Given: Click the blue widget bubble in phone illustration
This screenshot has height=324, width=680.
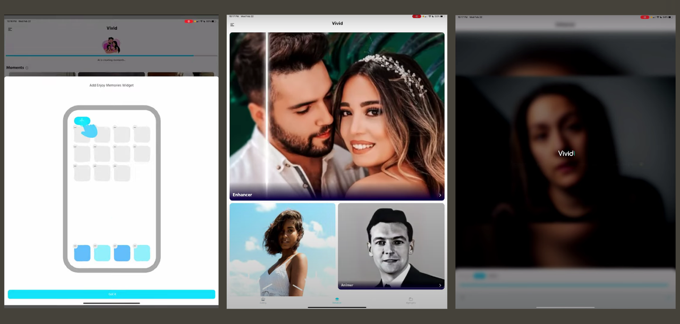Looking at the screenshot, I should [82, 121].
